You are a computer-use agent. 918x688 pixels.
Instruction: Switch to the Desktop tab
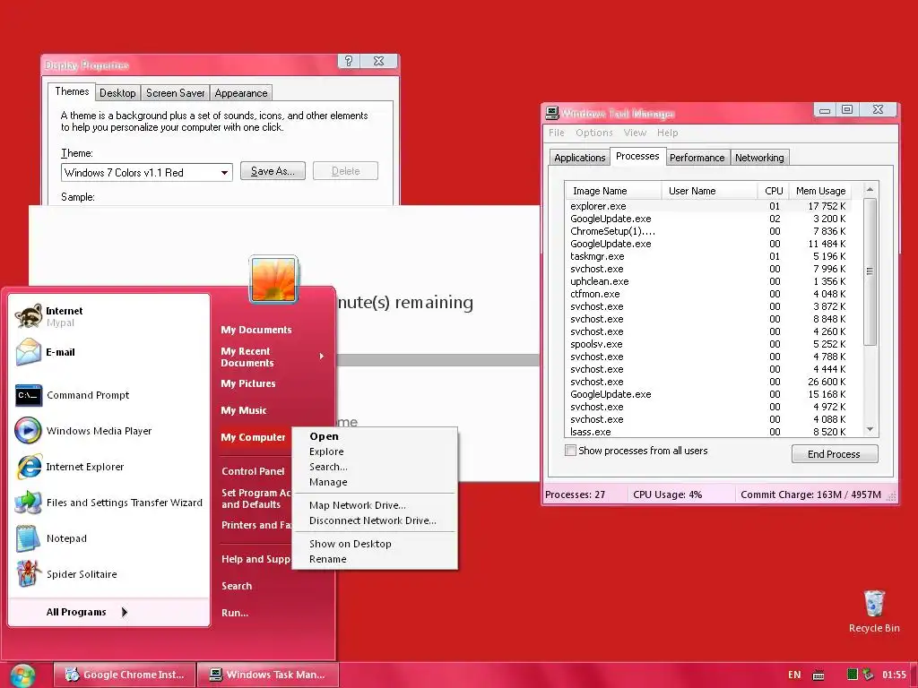point(117,93)
